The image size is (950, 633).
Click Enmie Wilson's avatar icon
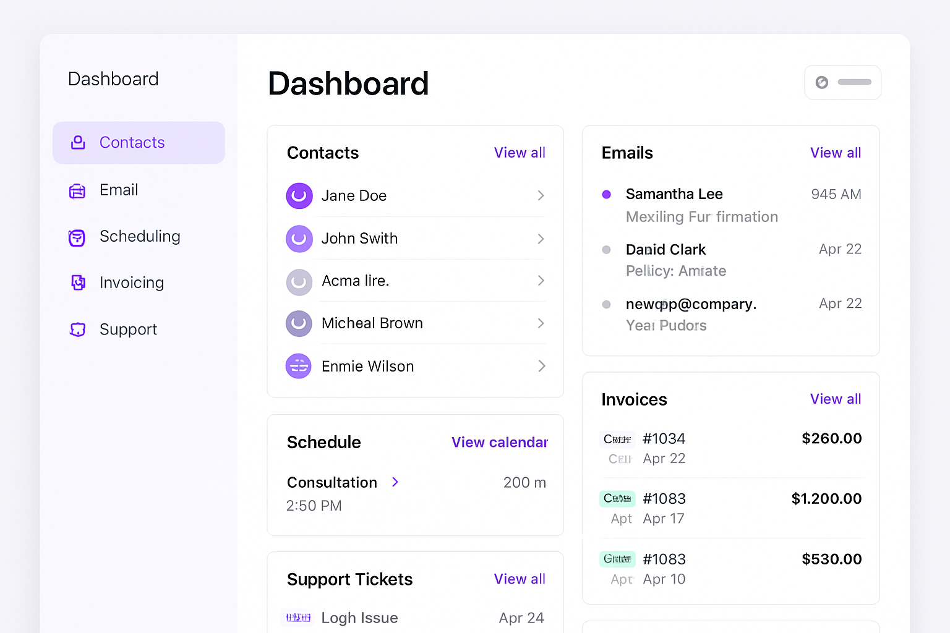tap(299, 366)
